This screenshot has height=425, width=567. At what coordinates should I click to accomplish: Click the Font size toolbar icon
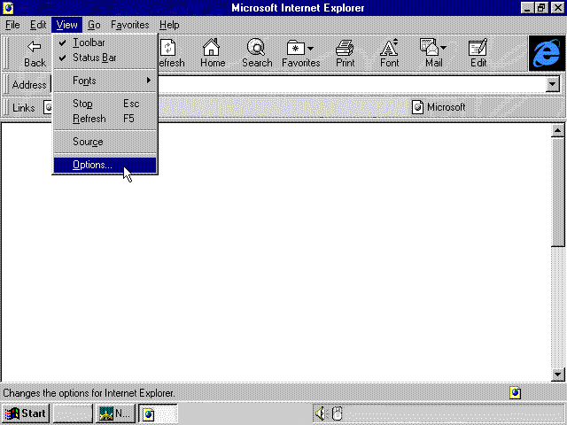(389, 47)
